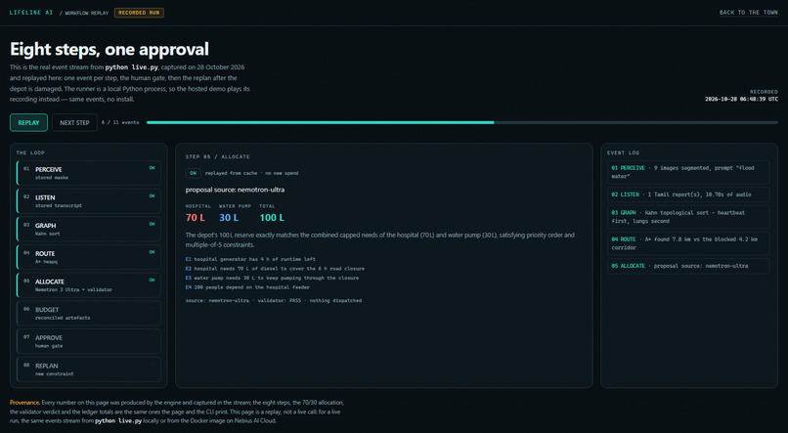Click the EVENT LOG panel title
The height and width of the screenshot is (433, 788).
(623, 152)
